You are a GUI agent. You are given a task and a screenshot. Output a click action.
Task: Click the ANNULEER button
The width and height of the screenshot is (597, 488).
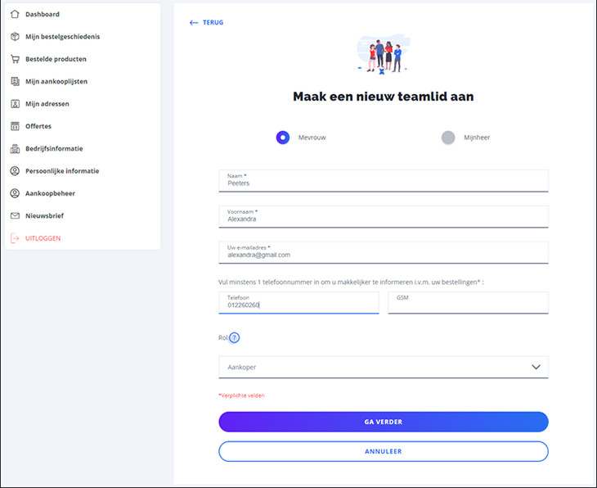point(384,451)
